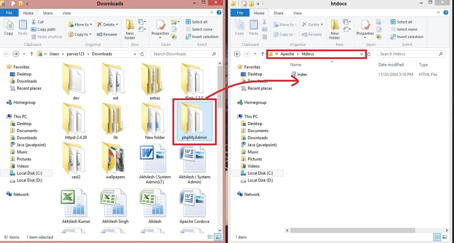Switch Downloads window to details view
This screenshot has height=243, width=454.
(x=211, y=237)
